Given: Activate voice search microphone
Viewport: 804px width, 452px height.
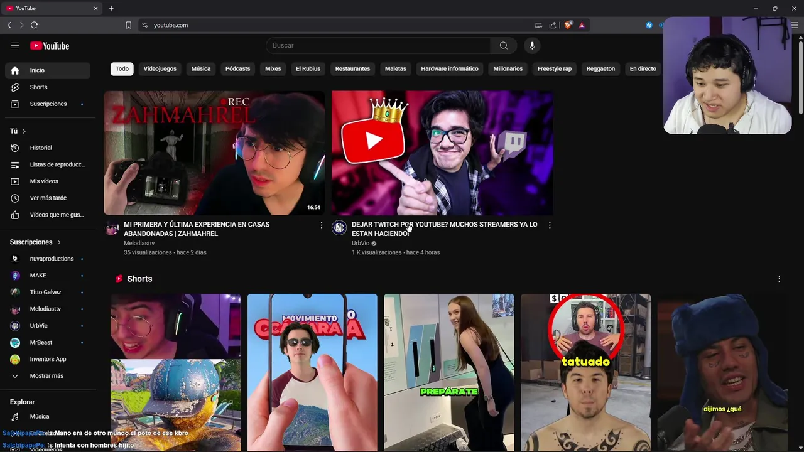Looking at the screenshot, I should click(x=532, y=45).
